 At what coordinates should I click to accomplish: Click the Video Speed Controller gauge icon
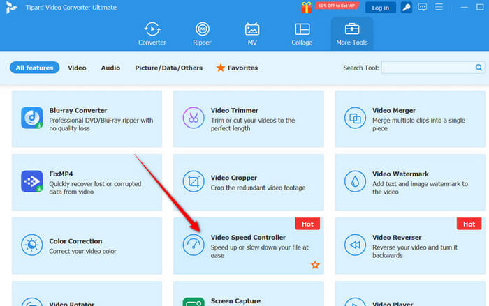[x=194, y=245]
